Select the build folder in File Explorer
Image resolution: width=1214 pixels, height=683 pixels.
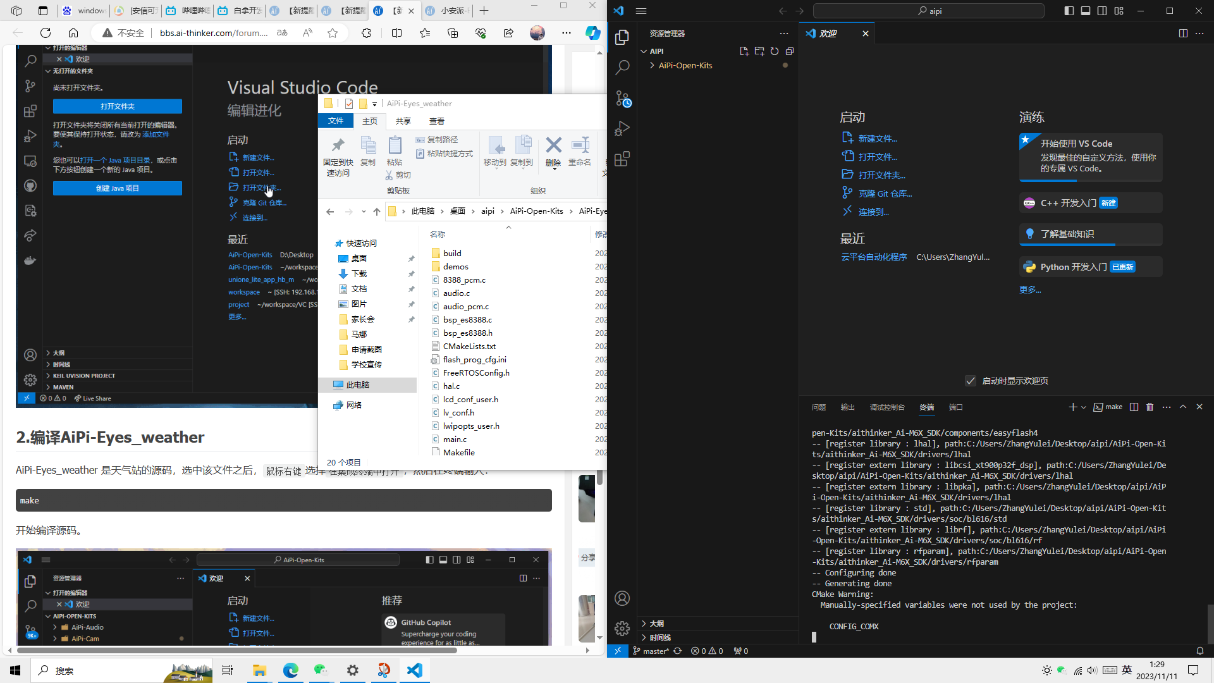click(452, 253)
